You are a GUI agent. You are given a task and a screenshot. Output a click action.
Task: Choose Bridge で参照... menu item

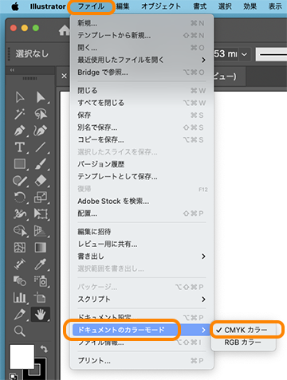pyautogui.click(x=141, y=72)
